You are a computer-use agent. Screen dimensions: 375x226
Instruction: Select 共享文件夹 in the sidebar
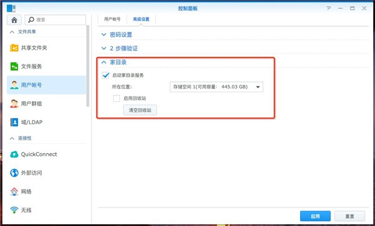pyautogui.click(x=46, y=48)
